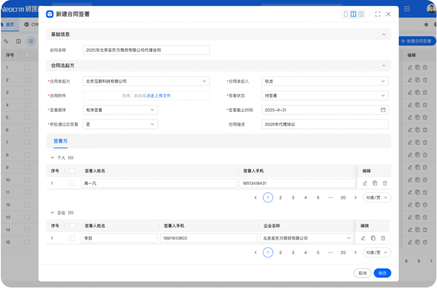The image size is (437, 288).
Task: Collapse the 基础信息 section
Action: pos(384,34)
